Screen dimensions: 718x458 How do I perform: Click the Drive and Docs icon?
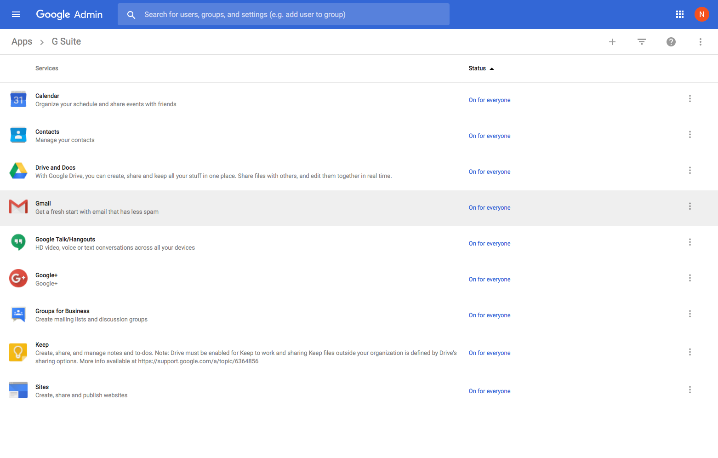(18, 171)
